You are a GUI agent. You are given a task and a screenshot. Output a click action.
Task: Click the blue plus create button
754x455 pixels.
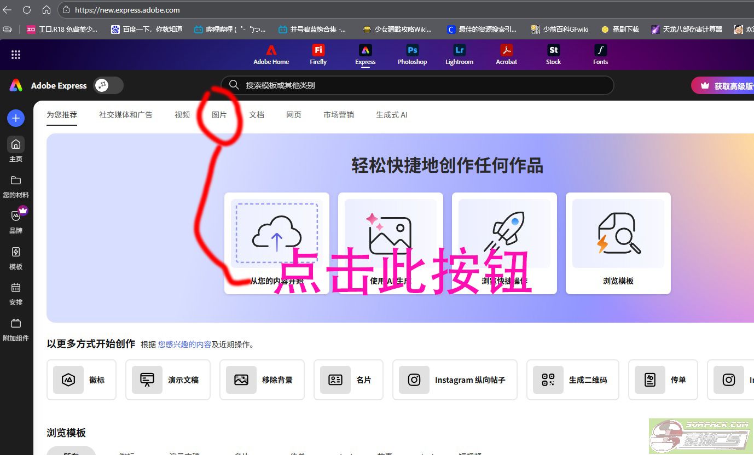tap(16, 118)
